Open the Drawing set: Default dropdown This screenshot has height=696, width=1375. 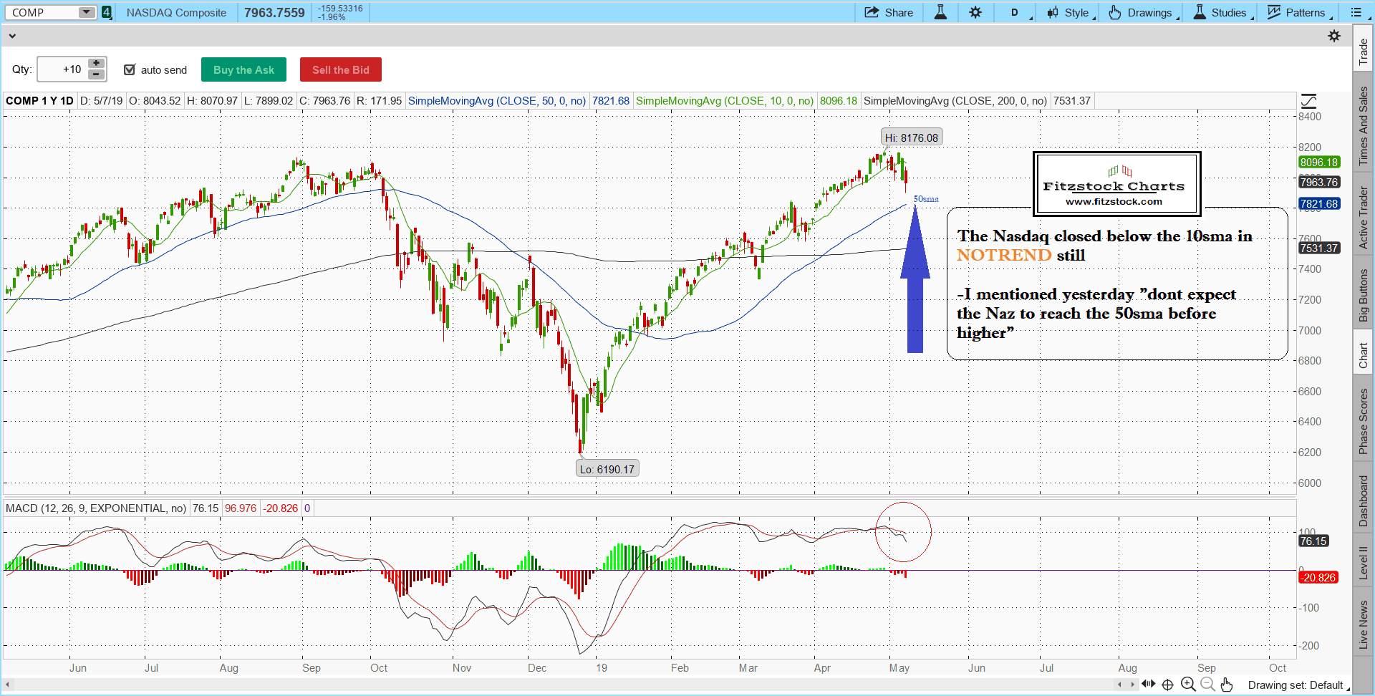coord(1298,685)
